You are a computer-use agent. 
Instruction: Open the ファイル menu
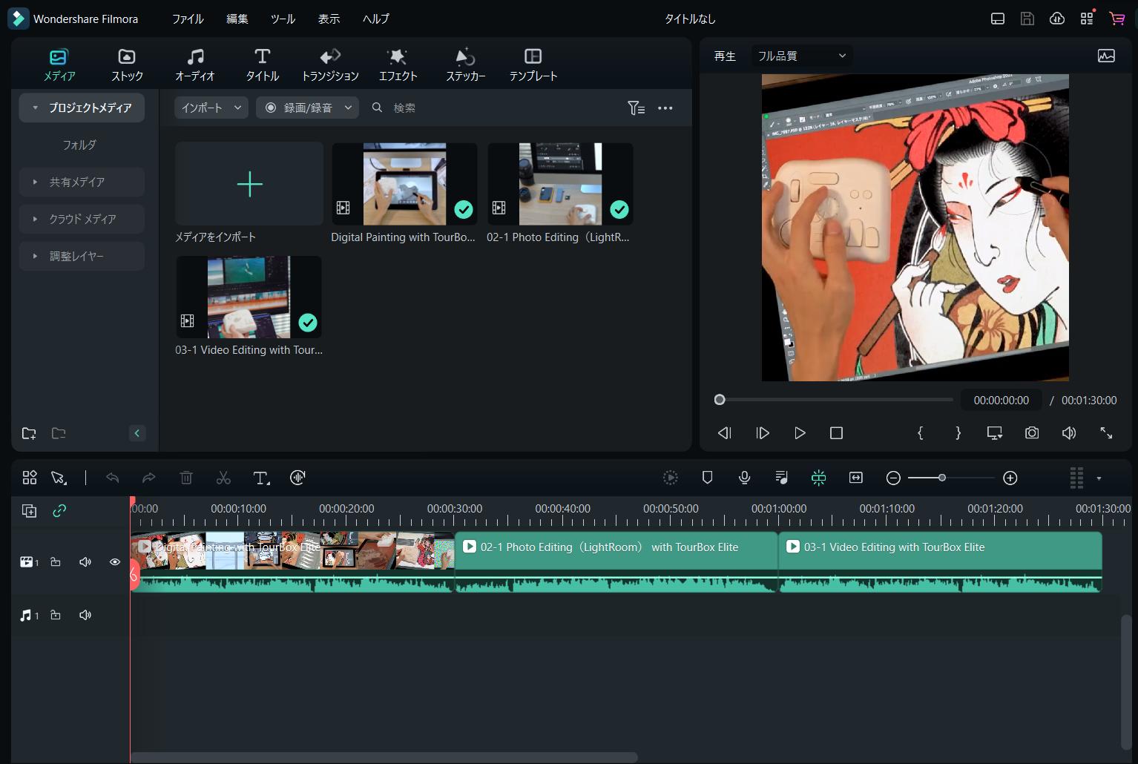pyautogui.click(x=188, y=19)
